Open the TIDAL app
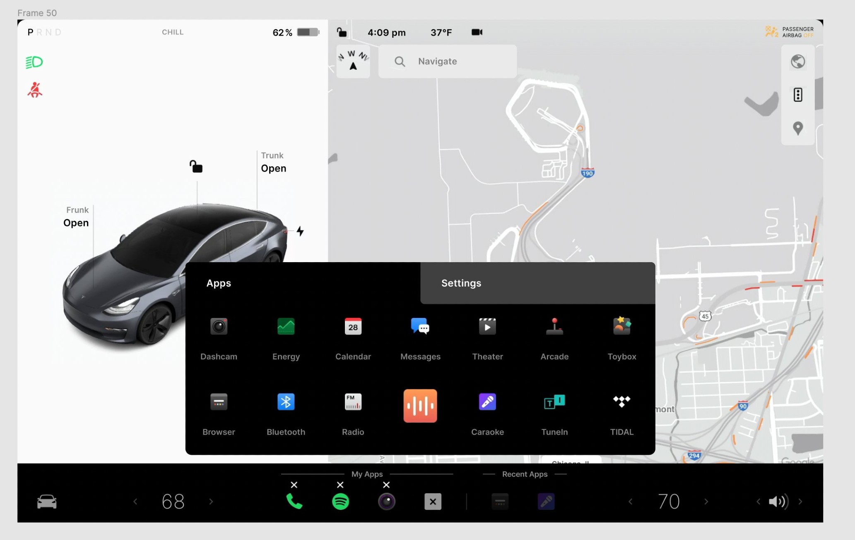Image resolution: width=855 pixels, height=540 pixels. (621, 401)
